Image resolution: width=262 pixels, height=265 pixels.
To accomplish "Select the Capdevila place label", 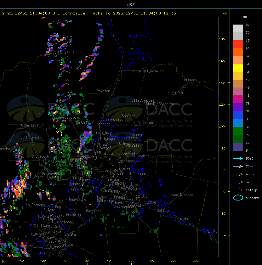I will click(85, 122).
